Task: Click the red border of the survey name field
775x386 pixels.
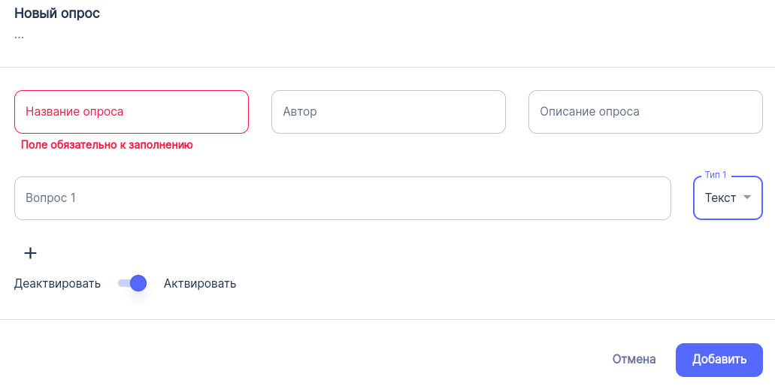Action: click(132, 91)
